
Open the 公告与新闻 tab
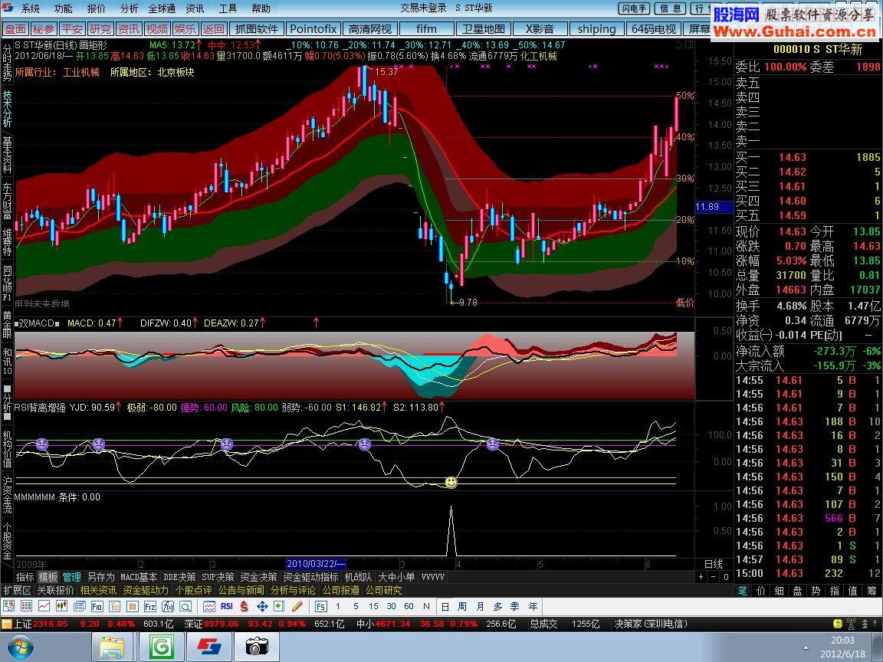[241, 590]
